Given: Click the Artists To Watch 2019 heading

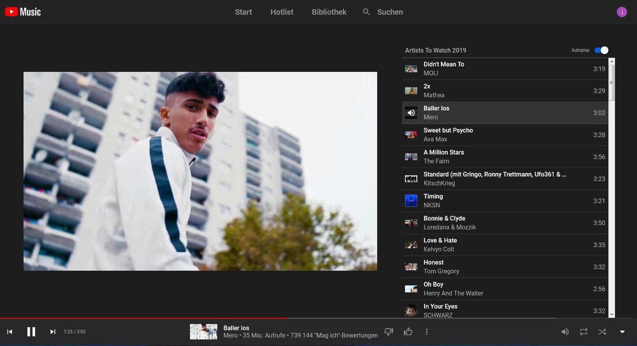Looking at the screenshot, I should [436, 50].
